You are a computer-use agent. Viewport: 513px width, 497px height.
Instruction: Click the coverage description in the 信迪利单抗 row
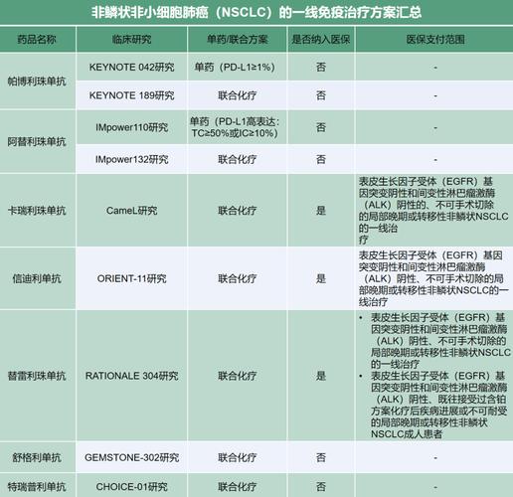click(x=433, y=278)
